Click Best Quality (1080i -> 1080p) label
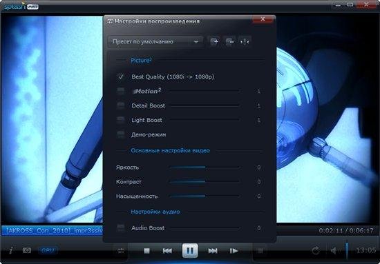 [x=173, y=77]
